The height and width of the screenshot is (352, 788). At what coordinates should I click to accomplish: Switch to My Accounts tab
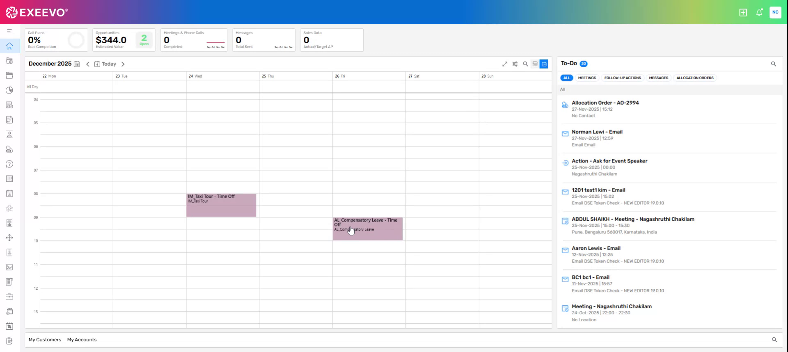pyautogui.click(x=82, y=340)
